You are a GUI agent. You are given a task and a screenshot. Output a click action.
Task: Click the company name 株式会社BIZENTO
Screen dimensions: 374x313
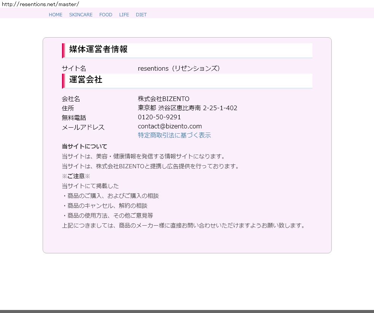[164, 99]
